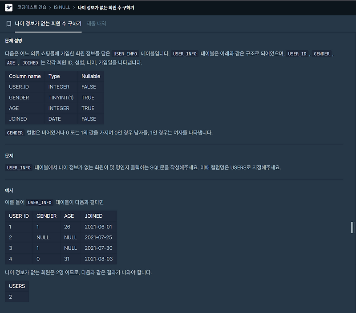
Task: Click the Column name header in schema table
Action: pos(25,76)
